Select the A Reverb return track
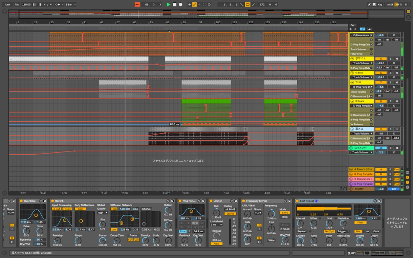The width and height of the screenshot is (413, 258). 363,169
